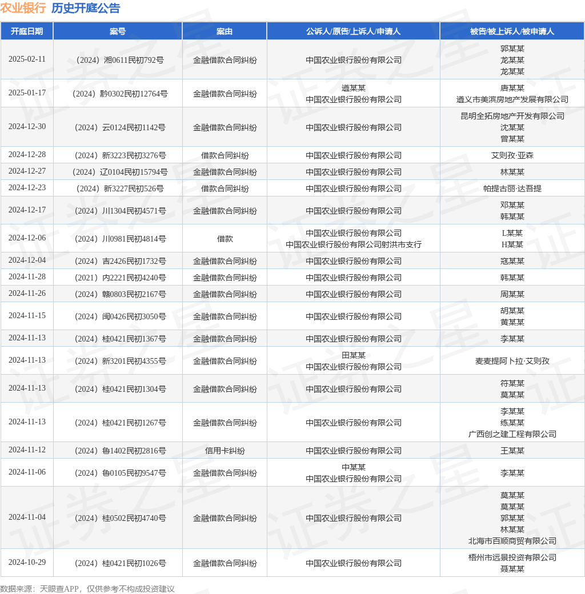Select case number (2024)辽0104民初15794号

tap(120, 172)
